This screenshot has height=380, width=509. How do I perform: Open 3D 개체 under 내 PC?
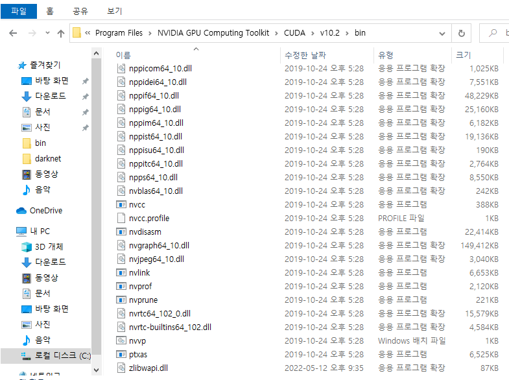point(49,246)
